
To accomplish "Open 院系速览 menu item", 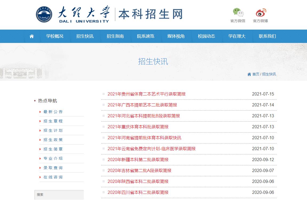I will 146,36.
